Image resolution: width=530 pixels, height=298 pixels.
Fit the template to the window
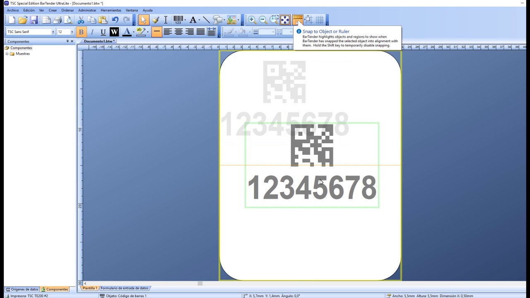[285, 20]
